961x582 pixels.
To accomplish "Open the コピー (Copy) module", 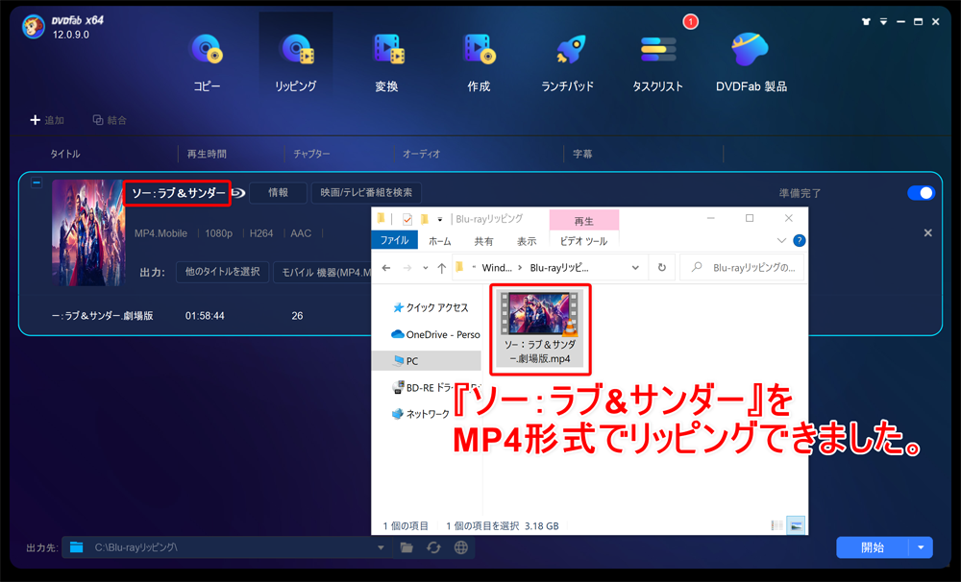I will (208, 62).
